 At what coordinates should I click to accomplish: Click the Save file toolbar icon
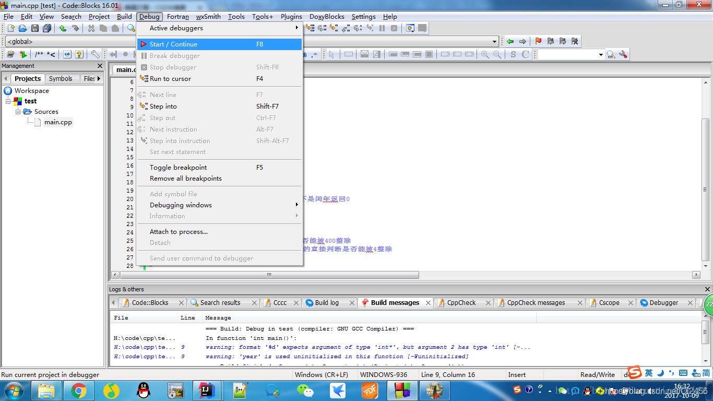[35, 28]
